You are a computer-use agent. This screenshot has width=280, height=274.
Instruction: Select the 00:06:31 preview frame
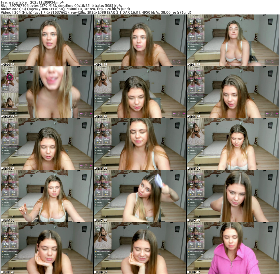click(47, 196)
